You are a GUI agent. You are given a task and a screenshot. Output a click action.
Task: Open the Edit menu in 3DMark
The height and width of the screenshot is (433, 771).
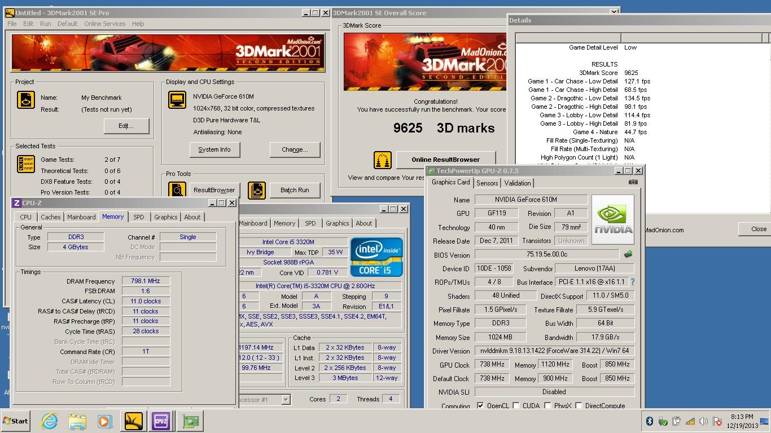point(28,24)
